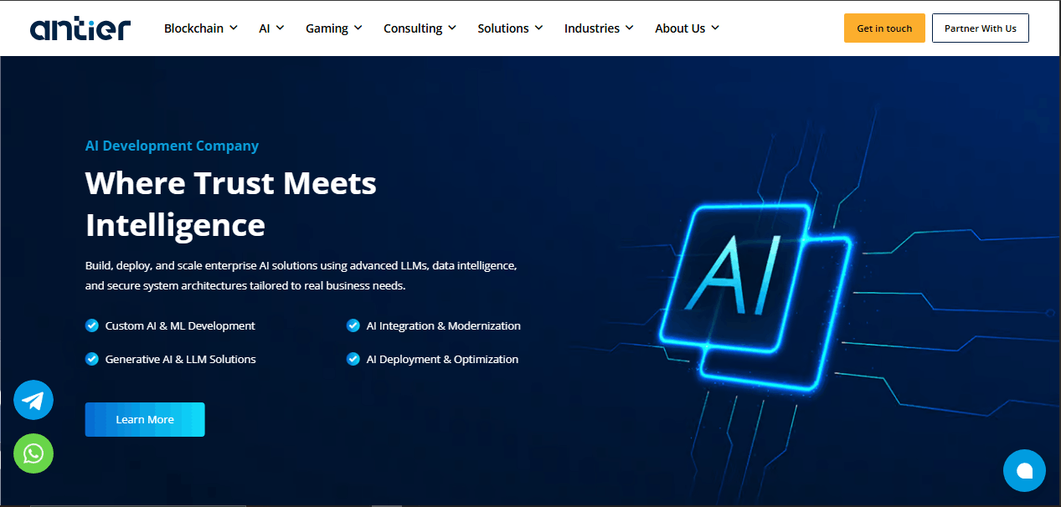
Task: Expand the AI navigation dropdown
Action: click(271, 28)
